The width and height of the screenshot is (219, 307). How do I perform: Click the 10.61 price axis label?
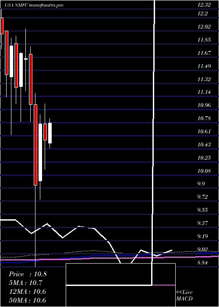[x=204, y=132]
